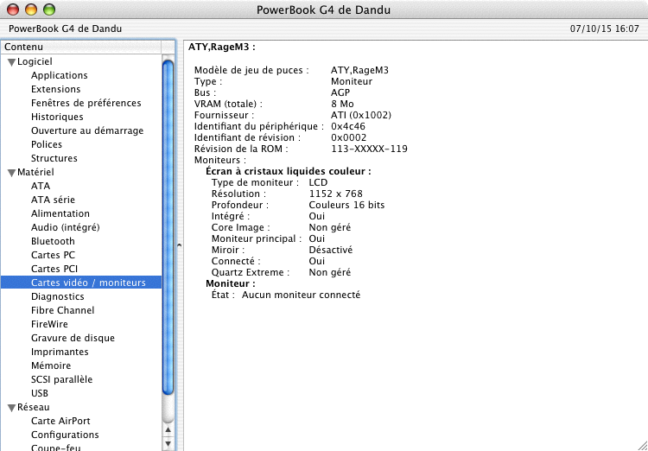This screenshot has height=451, width=648.
Task: Click the split-pane divider handle
Action: 180,245
